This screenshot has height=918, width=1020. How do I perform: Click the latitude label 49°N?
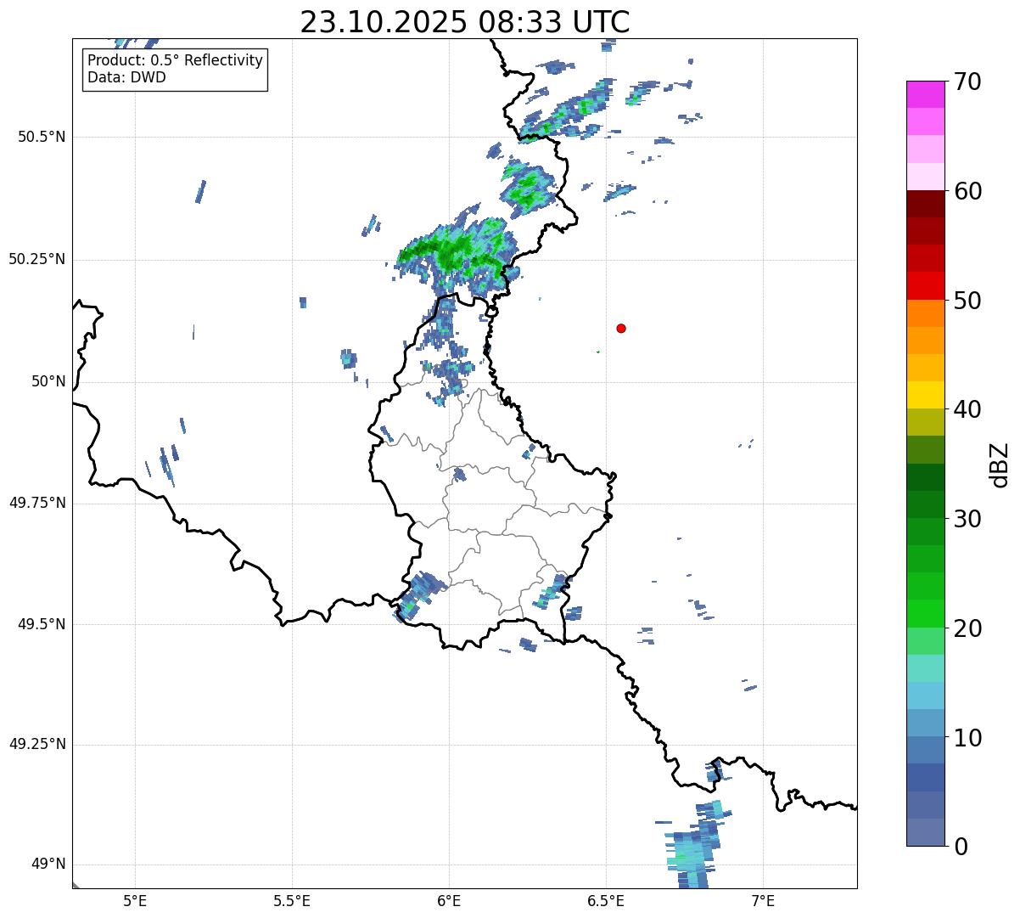point(48,864)
